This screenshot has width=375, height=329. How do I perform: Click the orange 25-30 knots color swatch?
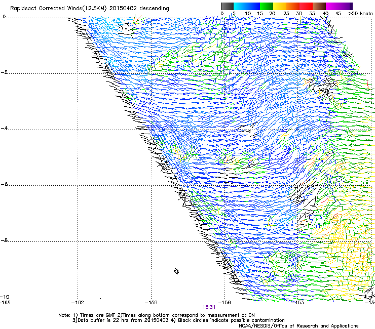click(x=293, y=6)
